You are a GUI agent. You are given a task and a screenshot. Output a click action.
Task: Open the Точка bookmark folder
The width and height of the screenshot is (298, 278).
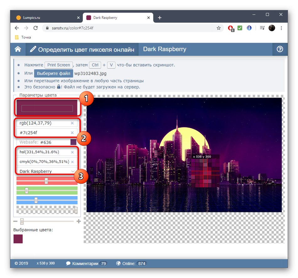click(23, 37)
